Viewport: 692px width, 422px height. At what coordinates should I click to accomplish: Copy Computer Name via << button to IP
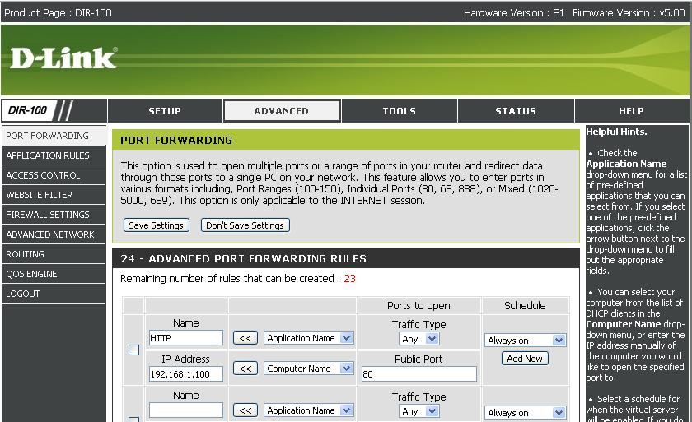[245, 369]
